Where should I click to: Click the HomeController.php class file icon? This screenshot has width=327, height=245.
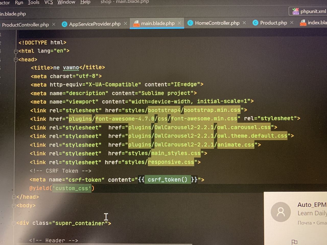coord(190,23)
